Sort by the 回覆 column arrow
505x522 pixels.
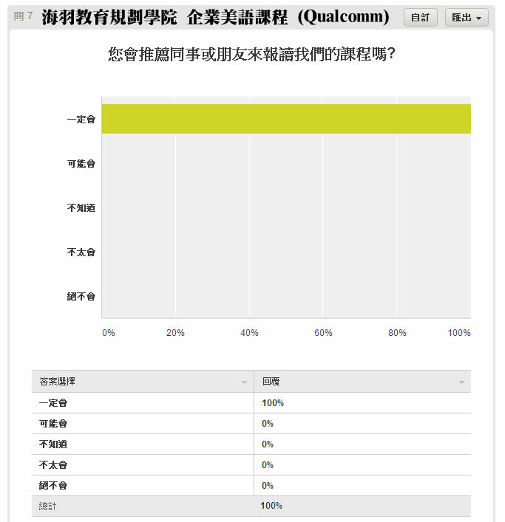(461, 382)
